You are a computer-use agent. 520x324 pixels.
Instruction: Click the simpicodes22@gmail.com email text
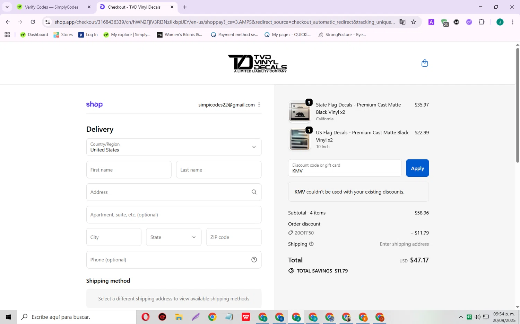(x=226, y=105)
